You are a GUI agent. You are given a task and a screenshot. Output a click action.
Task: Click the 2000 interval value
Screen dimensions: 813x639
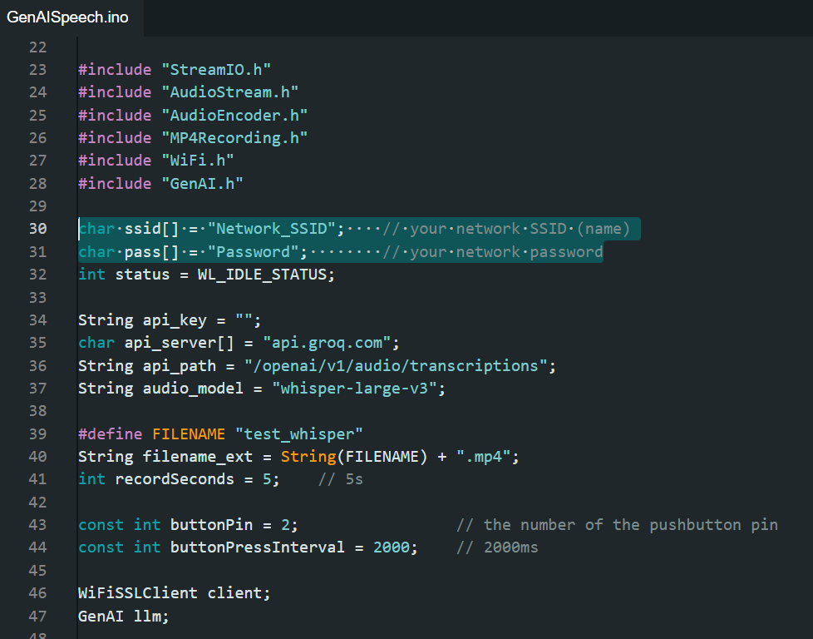pyautogui.click(x=391, y=547)
